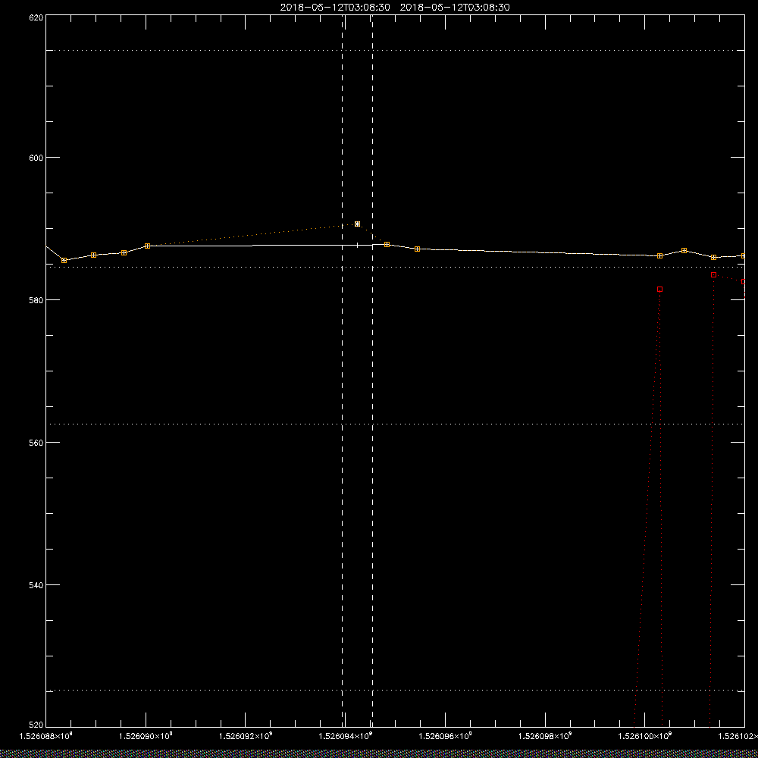Click the dotted horizontal line near 525

(x=395, y=691)
